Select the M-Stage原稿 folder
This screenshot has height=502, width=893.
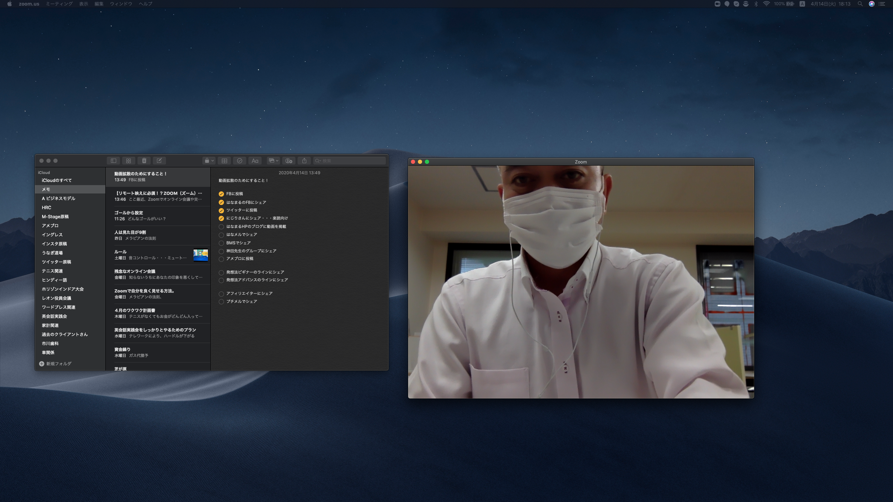point(70,216)
